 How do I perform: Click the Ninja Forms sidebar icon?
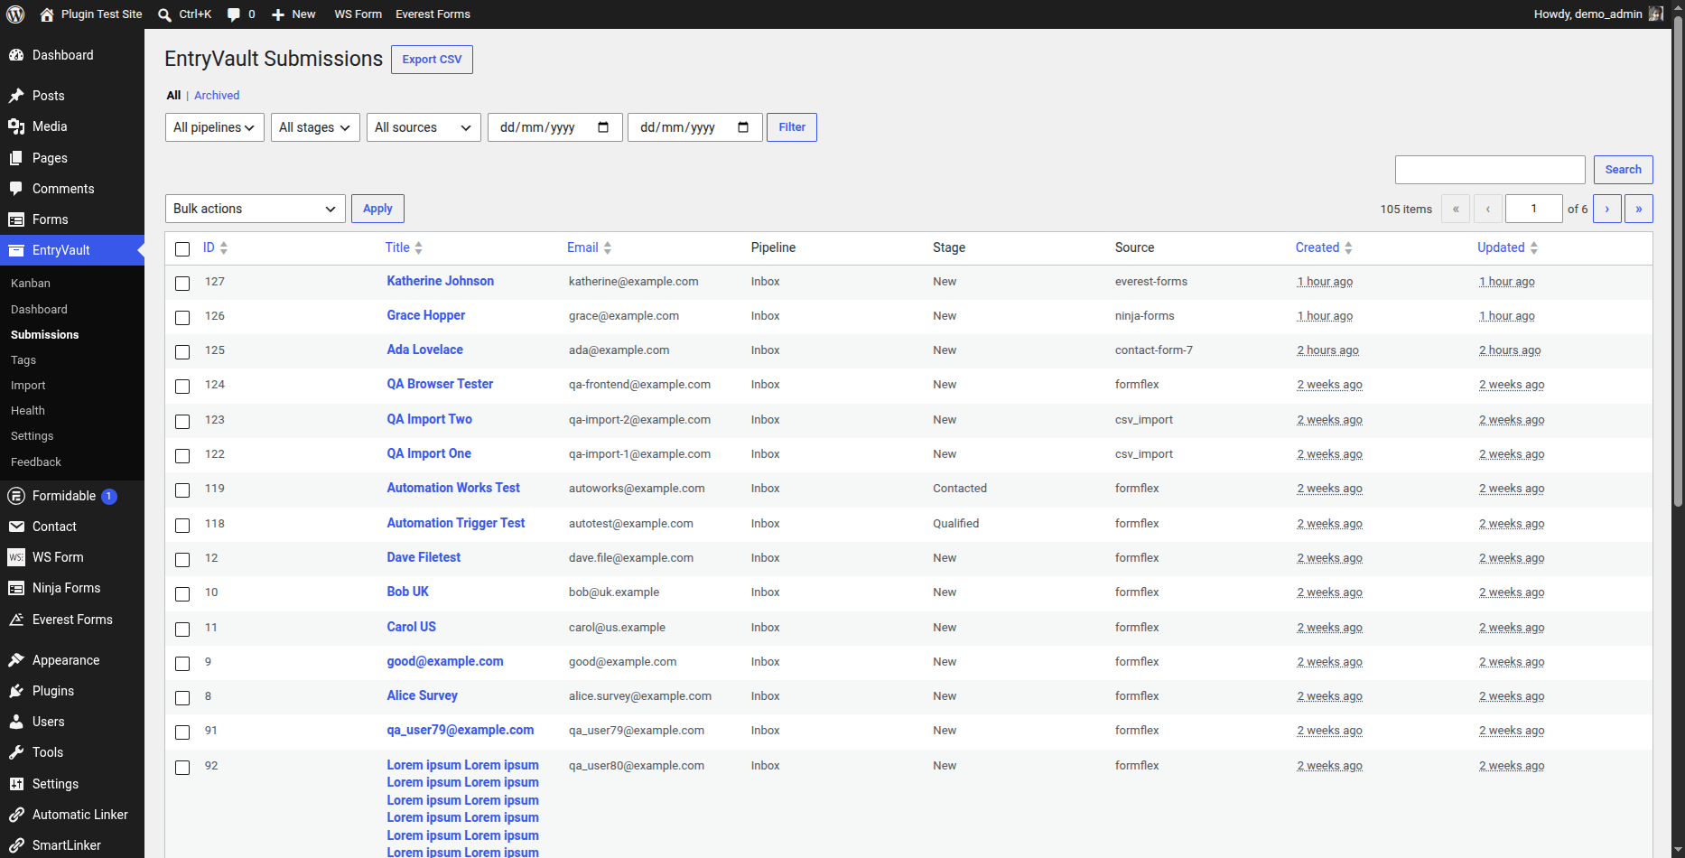click(16, 588)
